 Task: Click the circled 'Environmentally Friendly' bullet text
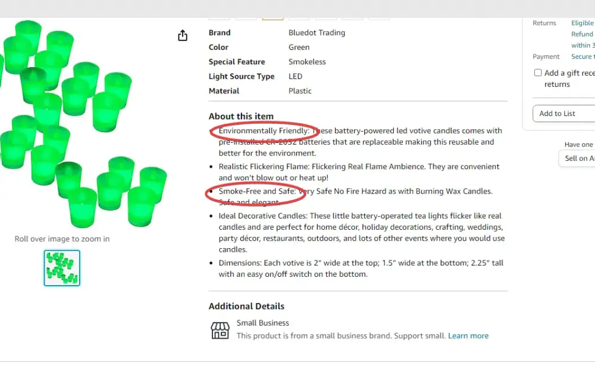pos(264,130)
